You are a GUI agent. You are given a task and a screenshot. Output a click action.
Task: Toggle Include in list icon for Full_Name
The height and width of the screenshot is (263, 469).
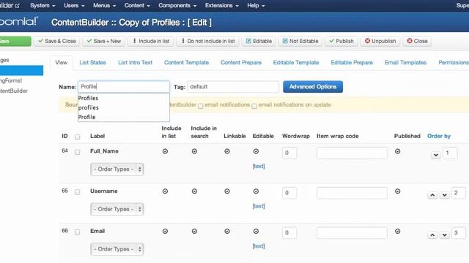pyautogui.click(x=165, y=151)
